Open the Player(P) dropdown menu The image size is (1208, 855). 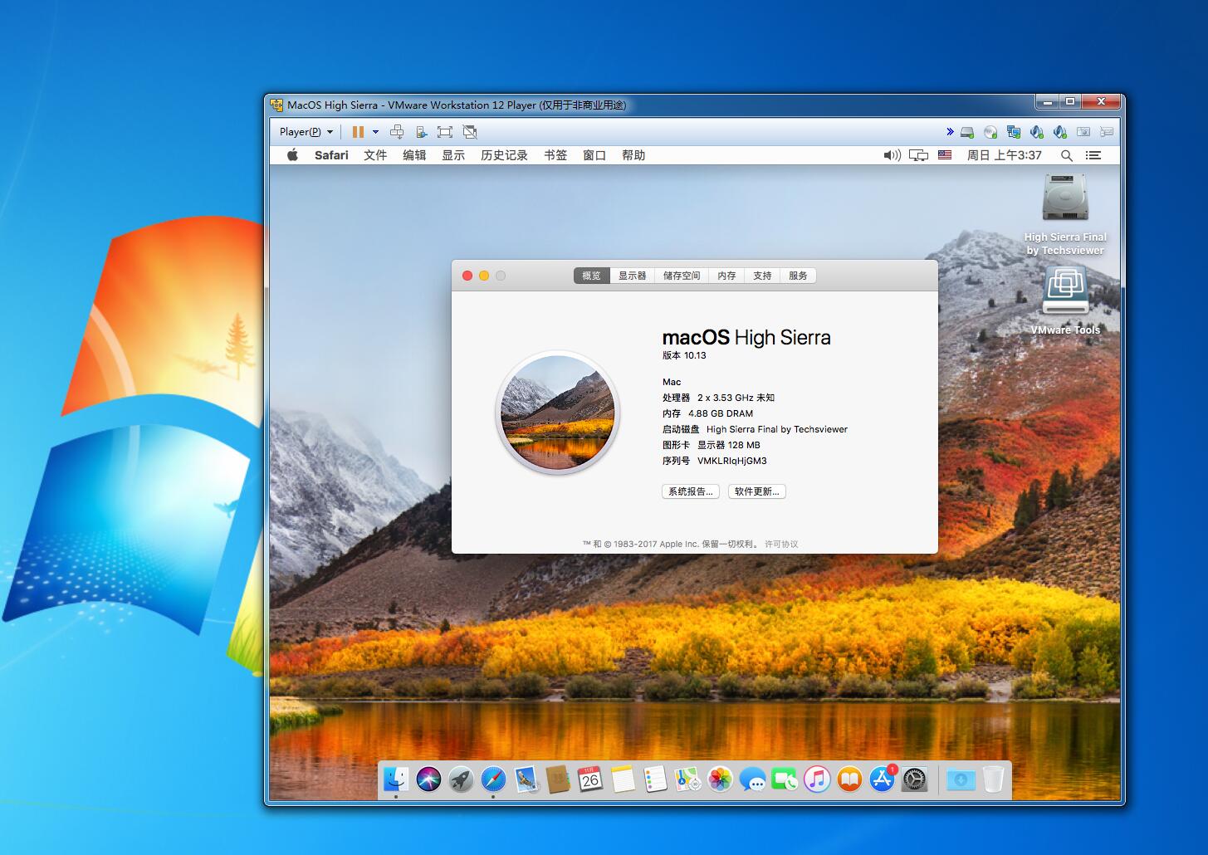coord(306,131)
